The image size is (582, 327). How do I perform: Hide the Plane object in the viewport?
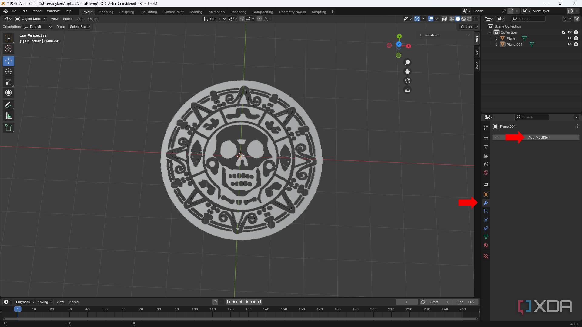570,38
